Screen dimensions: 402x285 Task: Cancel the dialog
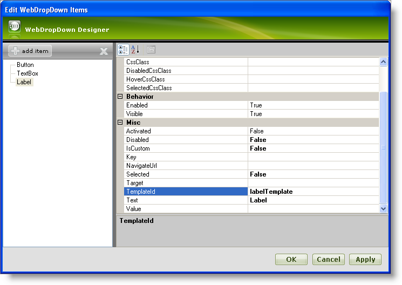click(x=328, y=260)
